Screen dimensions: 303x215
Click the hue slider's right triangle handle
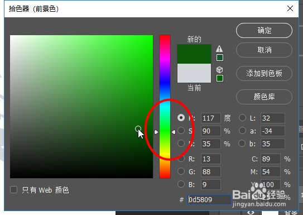174,132
